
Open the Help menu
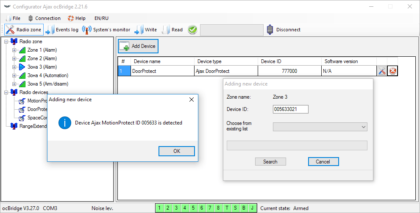[x=77, y=18]
